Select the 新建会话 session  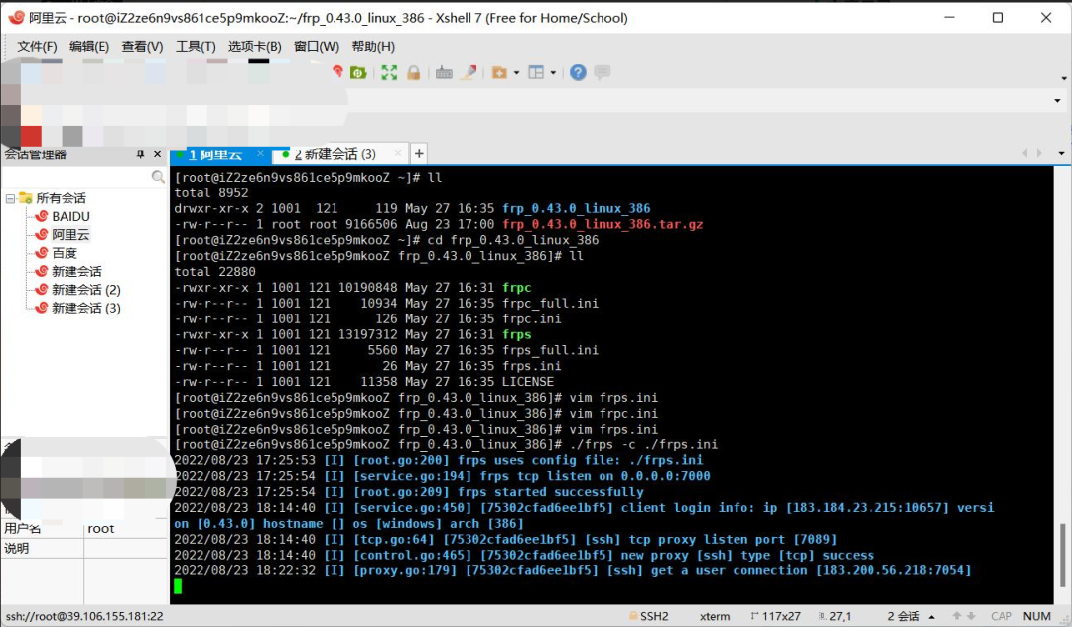[76, 271]
